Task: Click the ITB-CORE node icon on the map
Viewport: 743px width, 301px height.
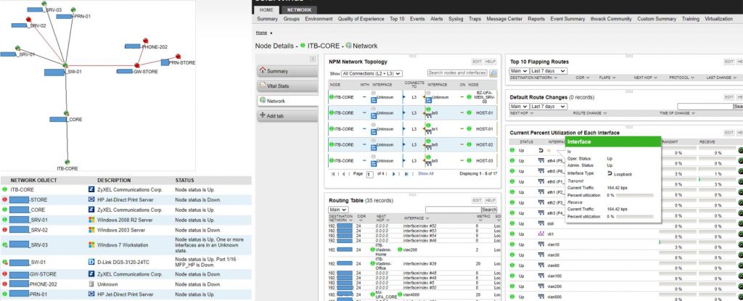Action: tap(67, 162)
